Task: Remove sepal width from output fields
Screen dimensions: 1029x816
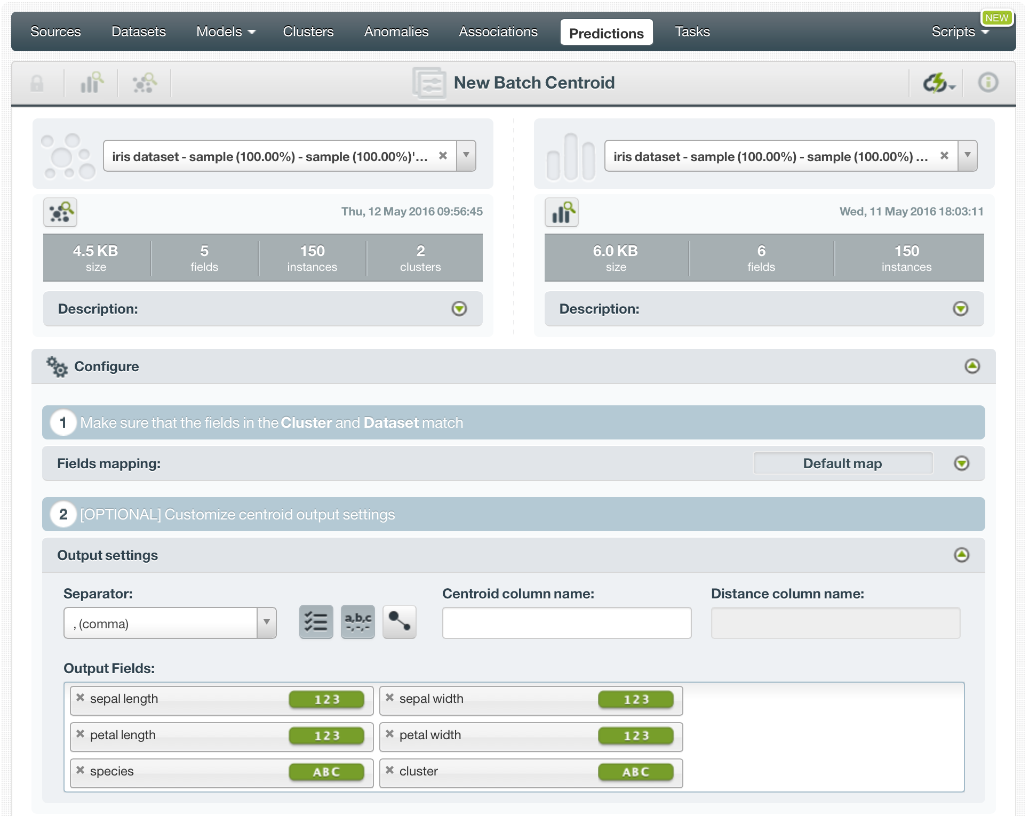Action: pyautogui.click(x=390, y=698)
